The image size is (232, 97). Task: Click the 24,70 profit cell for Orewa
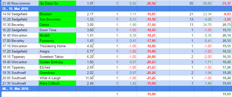click(203, 25)
